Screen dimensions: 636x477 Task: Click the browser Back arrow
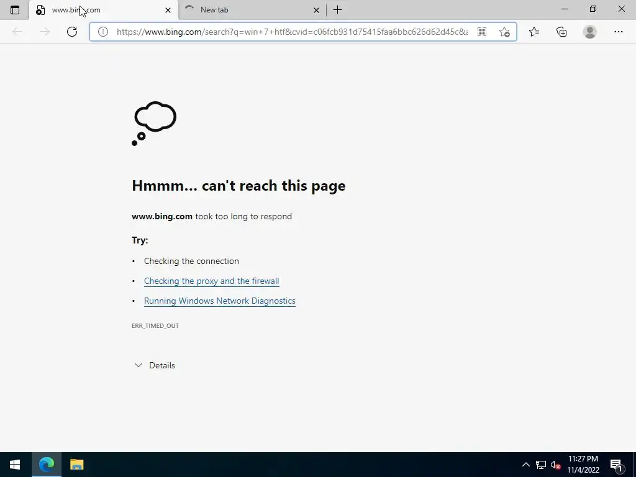click(x=17, y=32)
